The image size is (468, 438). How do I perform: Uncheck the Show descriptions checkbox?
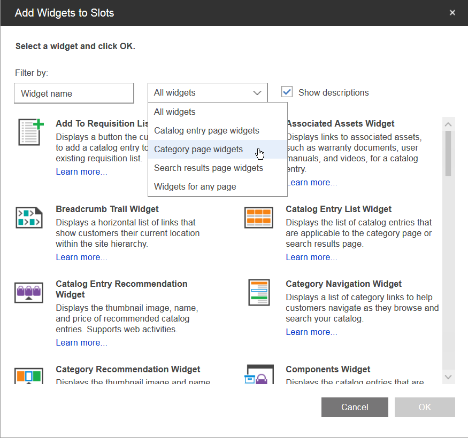tap(287, 92)
